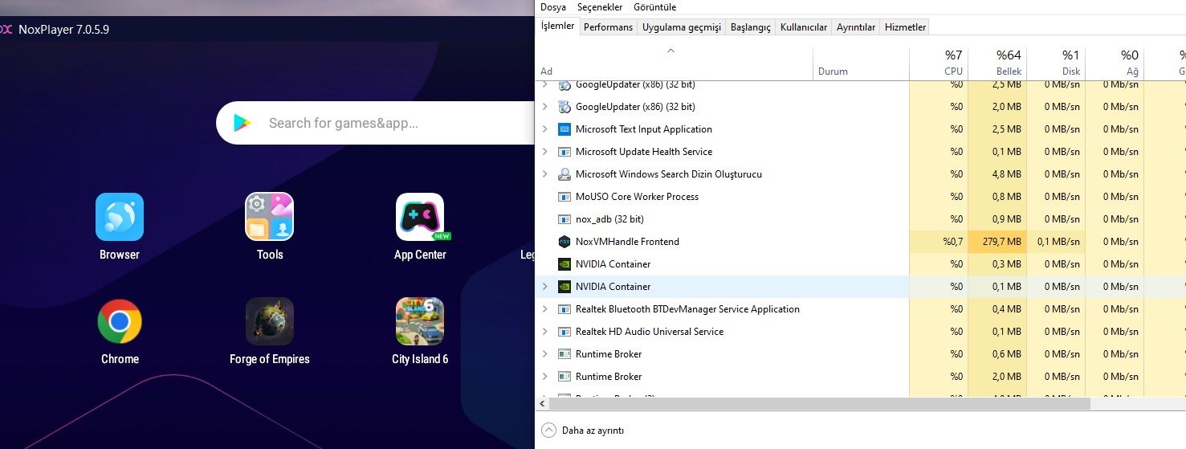1186x449 pixels.
Task: Switch to the Başlangıç tab
Action: pyautogui.click(x=751, y=27)
